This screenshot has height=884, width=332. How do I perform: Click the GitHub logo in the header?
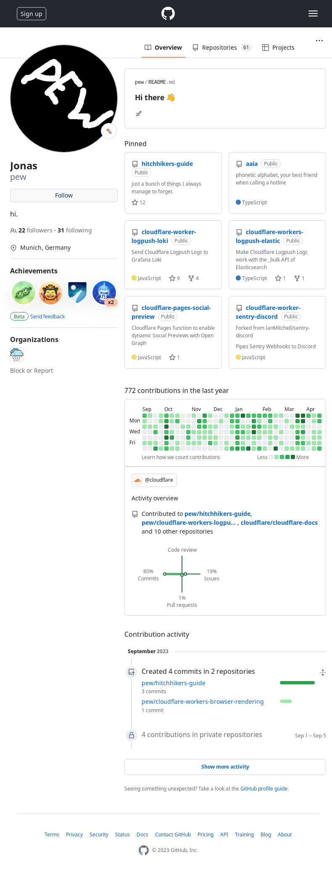click(167, 13)
